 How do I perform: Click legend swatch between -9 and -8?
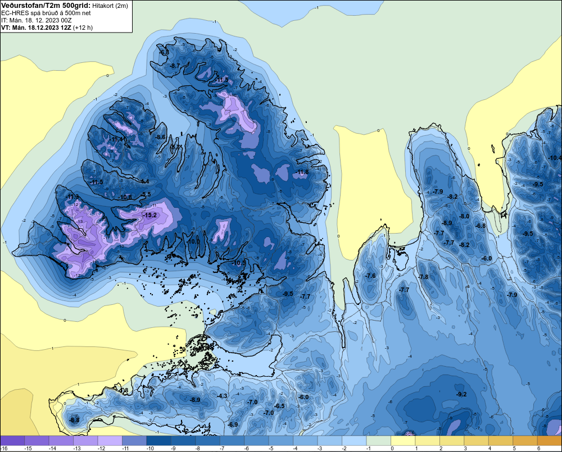pyautogui.click(x=183, y=441)
